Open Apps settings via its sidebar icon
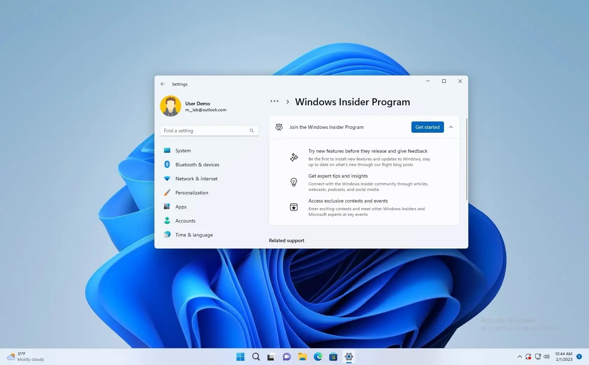This screenshot has width=589, height=365. pos(167,206)
